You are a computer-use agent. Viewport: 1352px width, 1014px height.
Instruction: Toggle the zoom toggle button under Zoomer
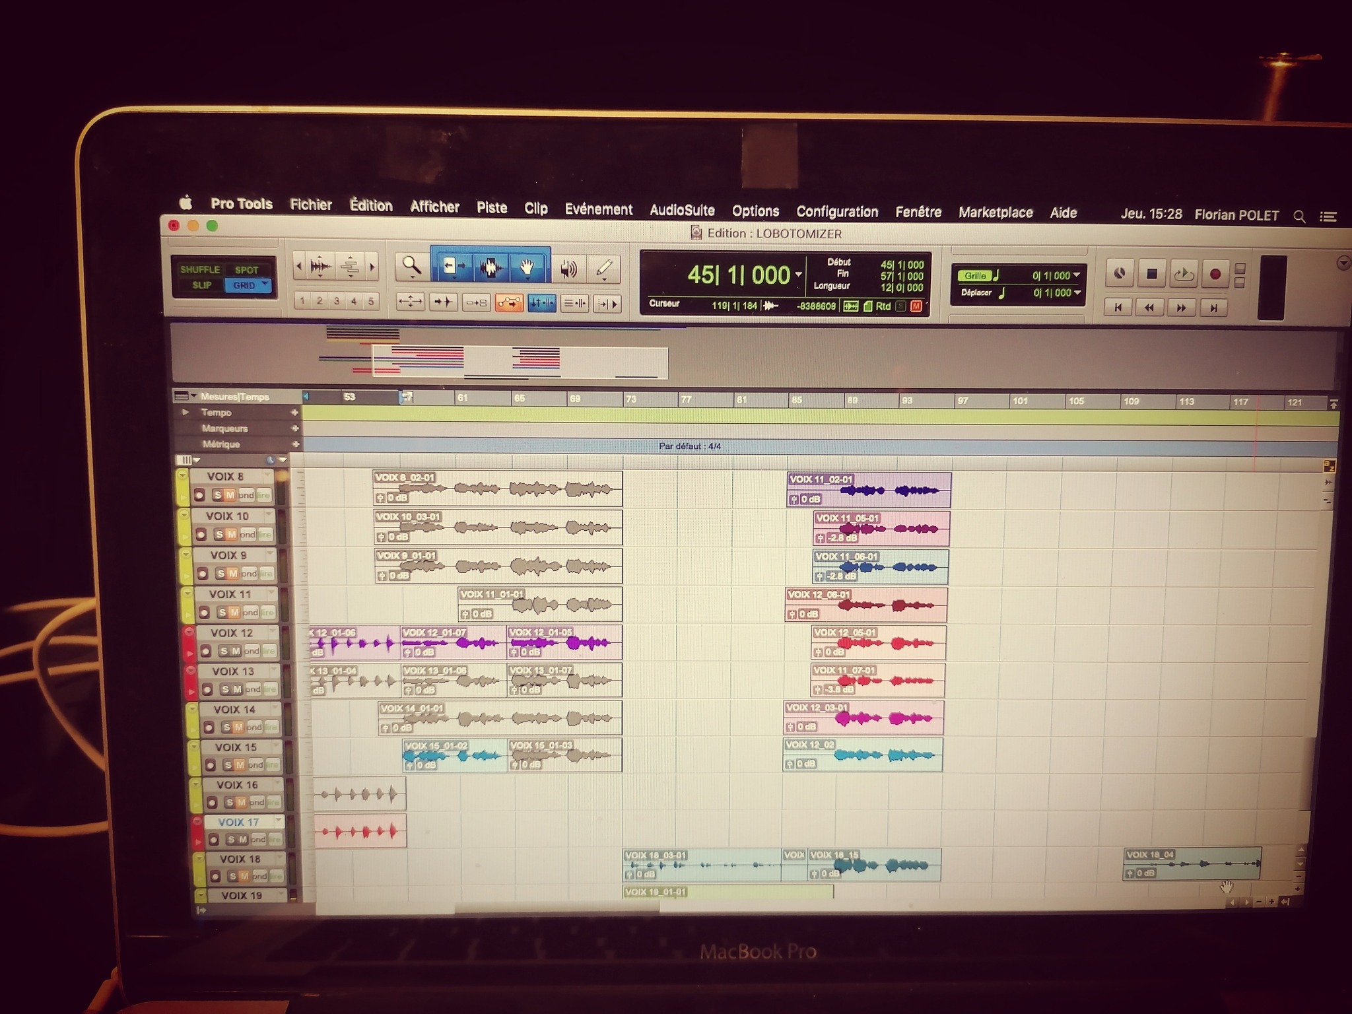click(x=410, y=302)
